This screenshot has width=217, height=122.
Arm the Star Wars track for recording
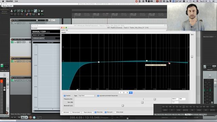pyautogui.click(x=12, y=20)
